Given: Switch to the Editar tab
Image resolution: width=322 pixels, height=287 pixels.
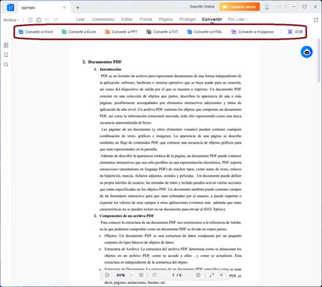Looking at the screenshot, I should (x=127, y=19).
